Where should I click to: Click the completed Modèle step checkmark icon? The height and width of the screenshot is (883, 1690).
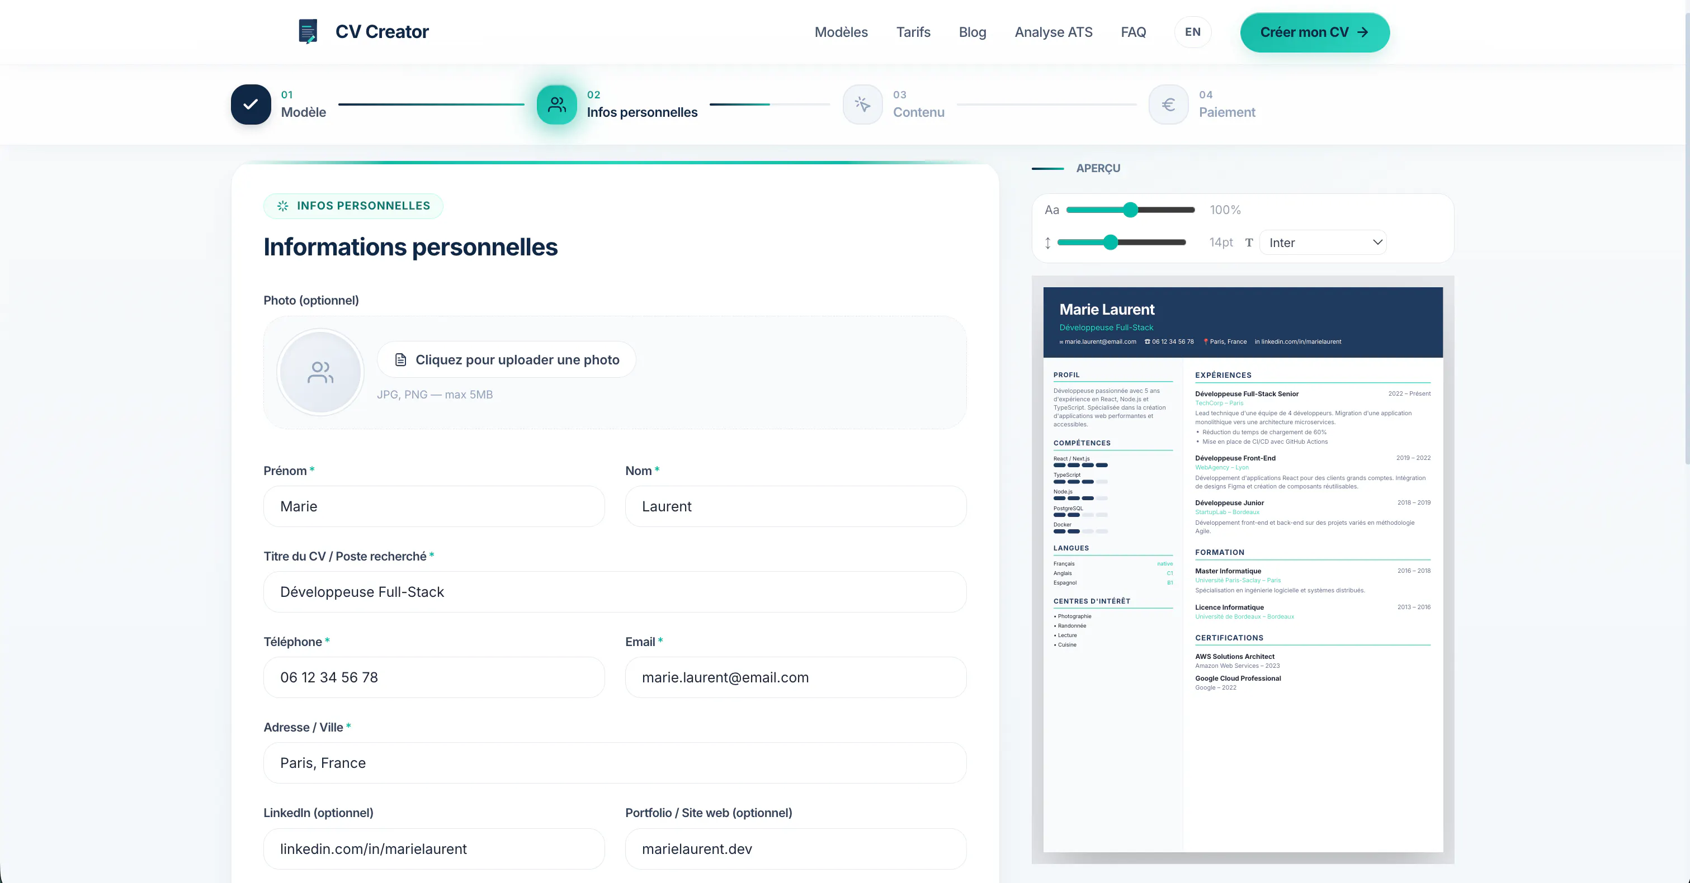click(251, 105)
